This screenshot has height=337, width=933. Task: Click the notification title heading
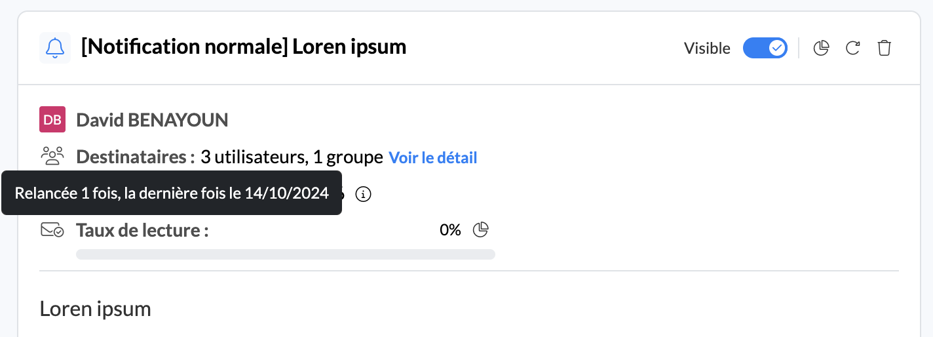coord(244,47)
